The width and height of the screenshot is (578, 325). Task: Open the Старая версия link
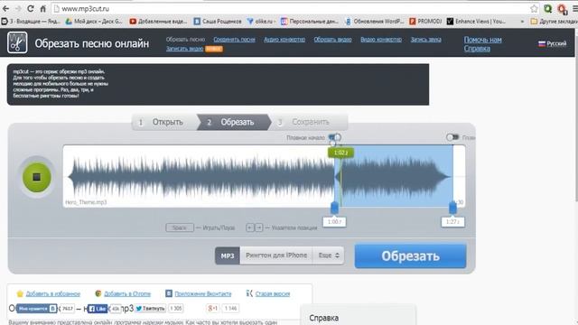pyautogui.click(x=268, y=293)
